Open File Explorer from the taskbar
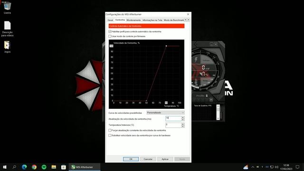 tap(54, 167)
